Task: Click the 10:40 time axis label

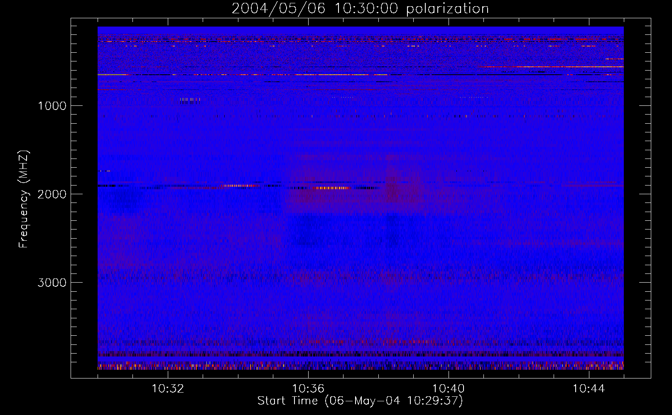Action: point(449,389)
